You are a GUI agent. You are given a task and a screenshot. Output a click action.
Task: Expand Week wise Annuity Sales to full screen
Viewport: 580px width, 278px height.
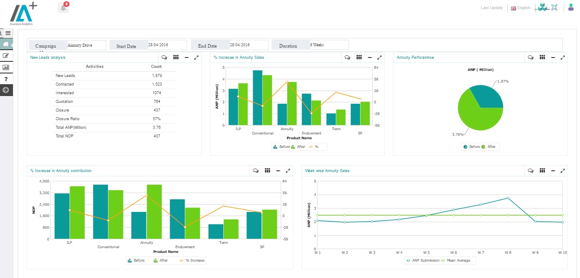[563, 170]
